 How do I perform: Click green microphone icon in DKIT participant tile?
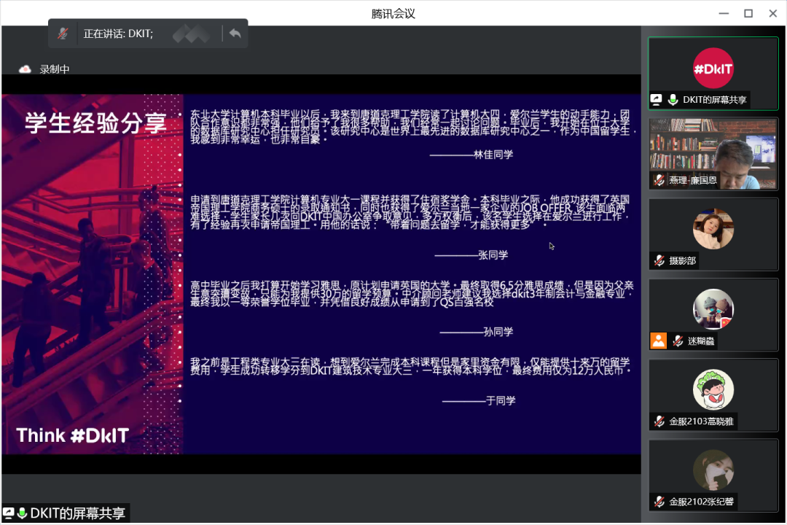673,101
